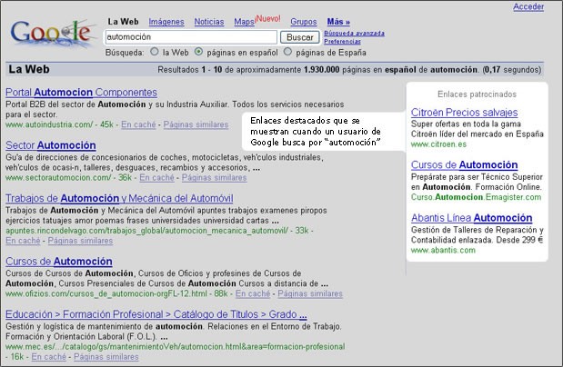Click the www.citroen.es ad URL
This screenshot has height=367, width=563.
(x=438, y=144)
